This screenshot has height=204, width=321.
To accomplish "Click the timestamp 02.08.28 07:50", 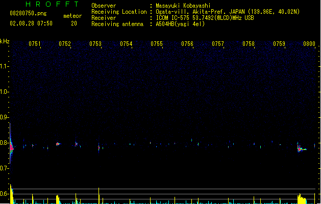I will pyautogui.click(x=31, y=23).
